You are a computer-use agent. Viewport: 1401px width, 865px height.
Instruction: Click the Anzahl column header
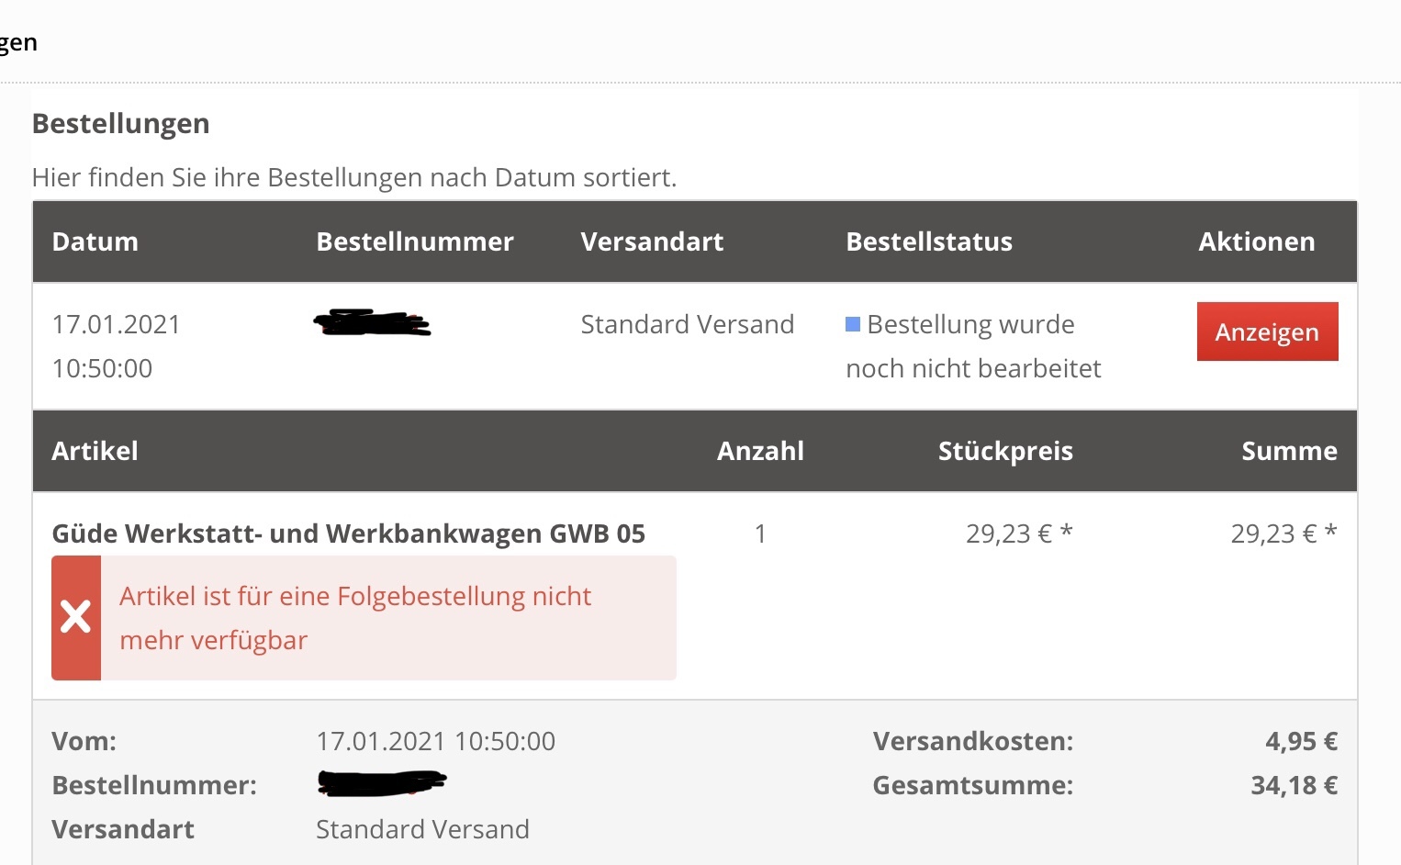760,451
